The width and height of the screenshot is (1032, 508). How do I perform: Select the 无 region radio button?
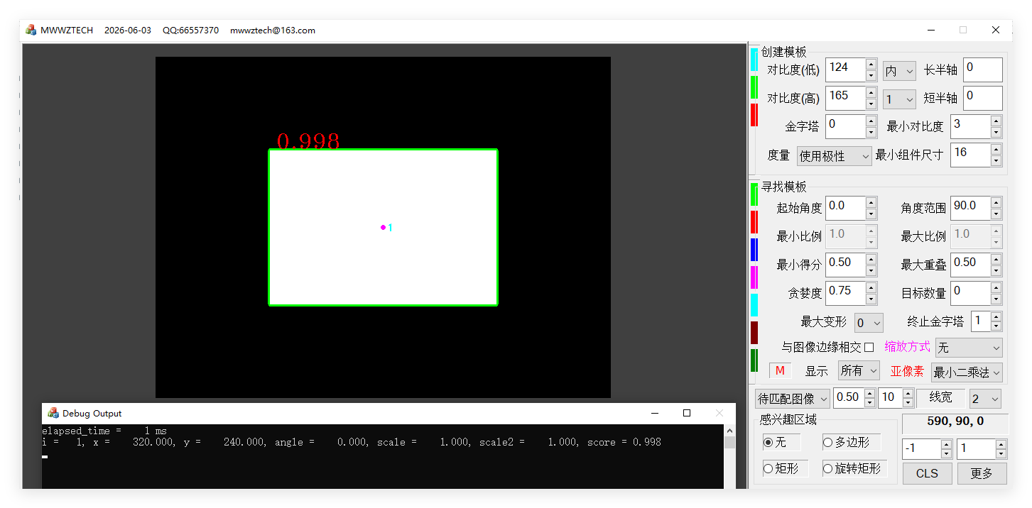coord(768,442)
